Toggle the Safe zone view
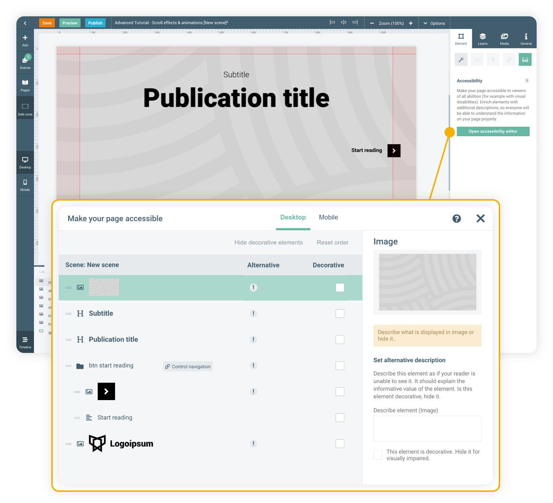 pos(25,109)
